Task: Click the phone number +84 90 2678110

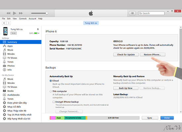Action: point(74,45)
